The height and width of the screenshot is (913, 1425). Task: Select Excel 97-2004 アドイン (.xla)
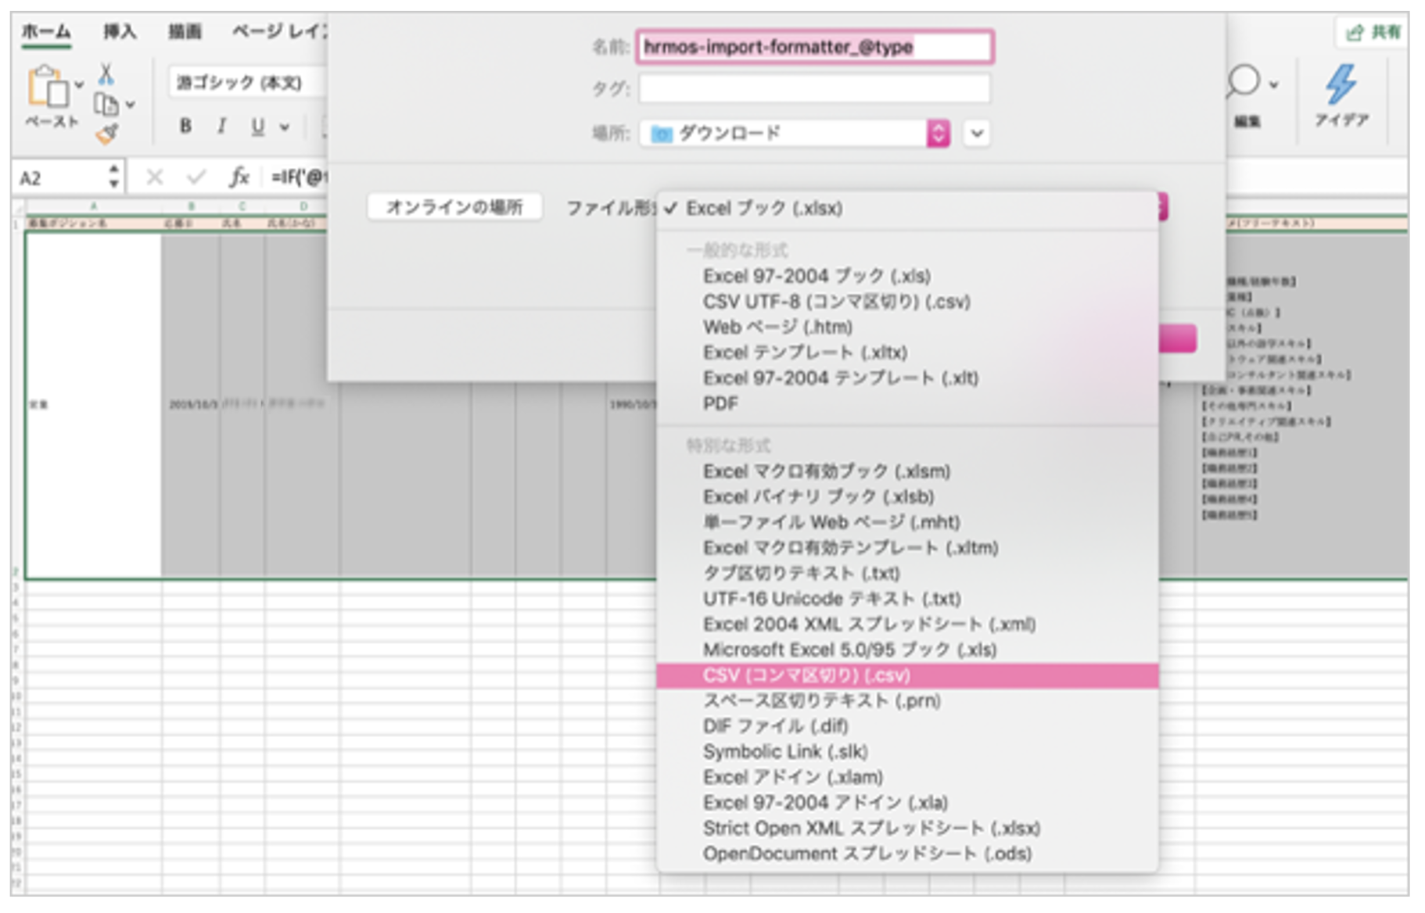pos(907,803)
